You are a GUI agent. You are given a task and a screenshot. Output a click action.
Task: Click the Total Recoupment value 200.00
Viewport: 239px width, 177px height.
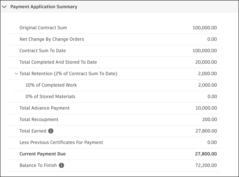(209, 120)
